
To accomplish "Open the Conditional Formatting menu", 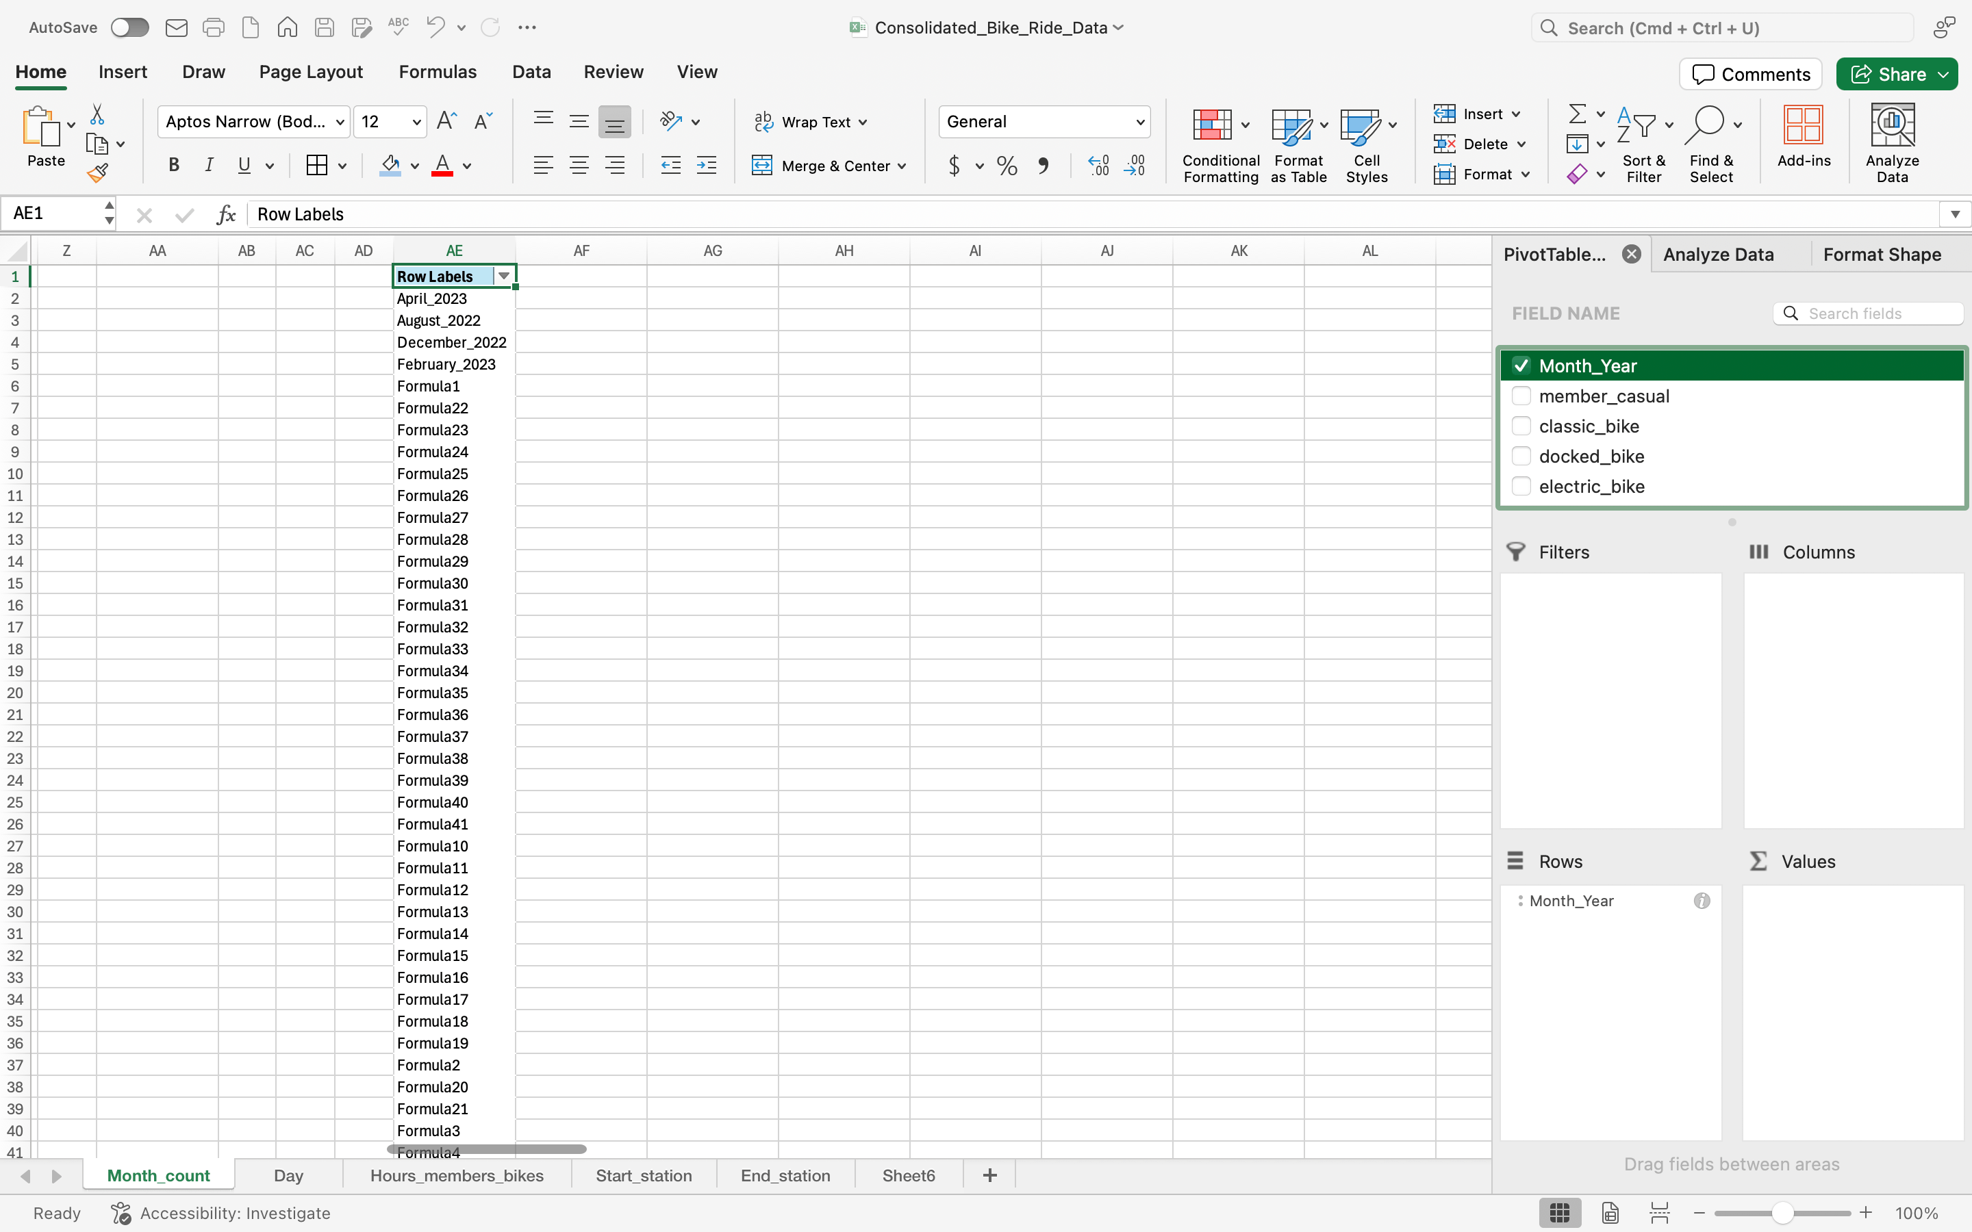I will (x=1221, y=145).
